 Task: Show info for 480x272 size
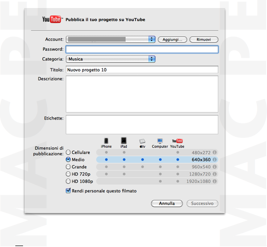coord(215,152)
